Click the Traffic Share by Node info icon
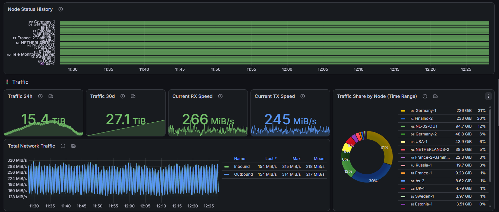This screenshot has width=499, height=212. pyautogui.click(x=425, y=96)
